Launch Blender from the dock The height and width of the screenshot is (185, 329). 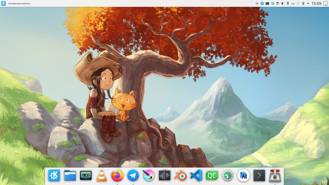180,176
